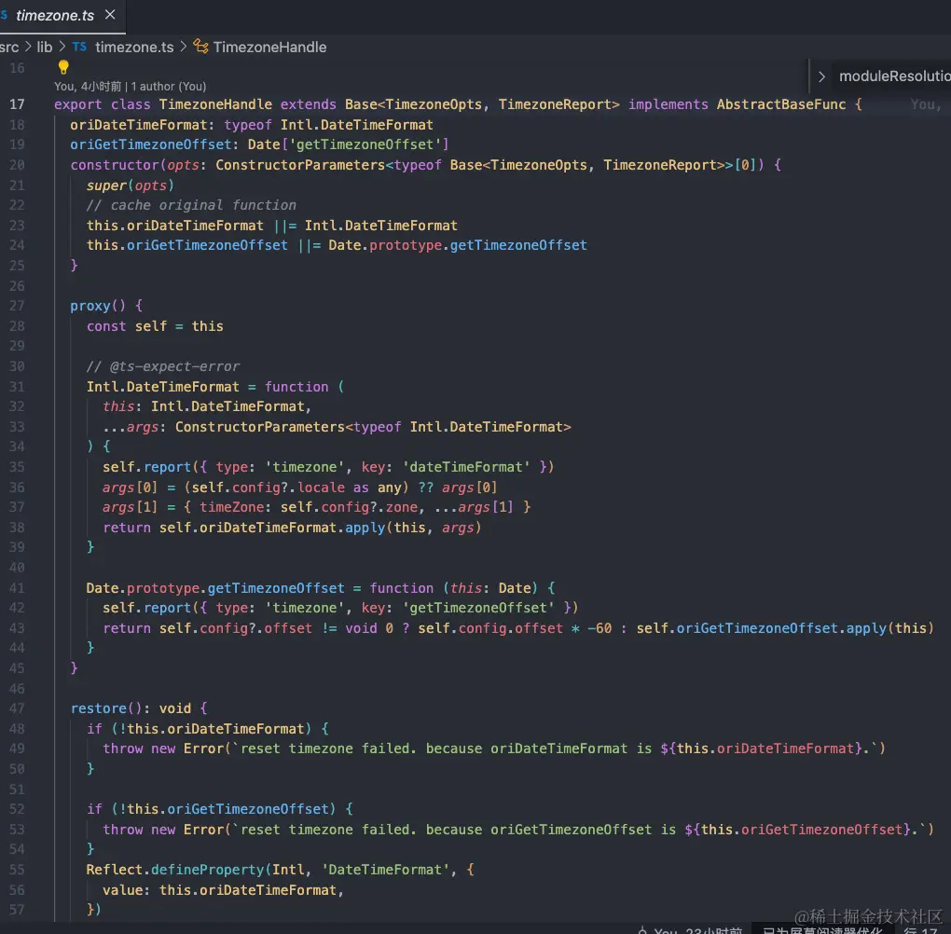Click 'AbstractBaseFunc' on line 17
This screenshot has height=934, width=951.
click(x=781, y=104)
